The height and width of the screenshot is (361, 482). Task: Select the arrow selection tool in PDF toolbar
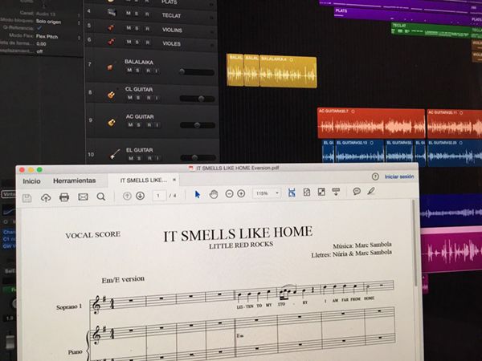198,194
